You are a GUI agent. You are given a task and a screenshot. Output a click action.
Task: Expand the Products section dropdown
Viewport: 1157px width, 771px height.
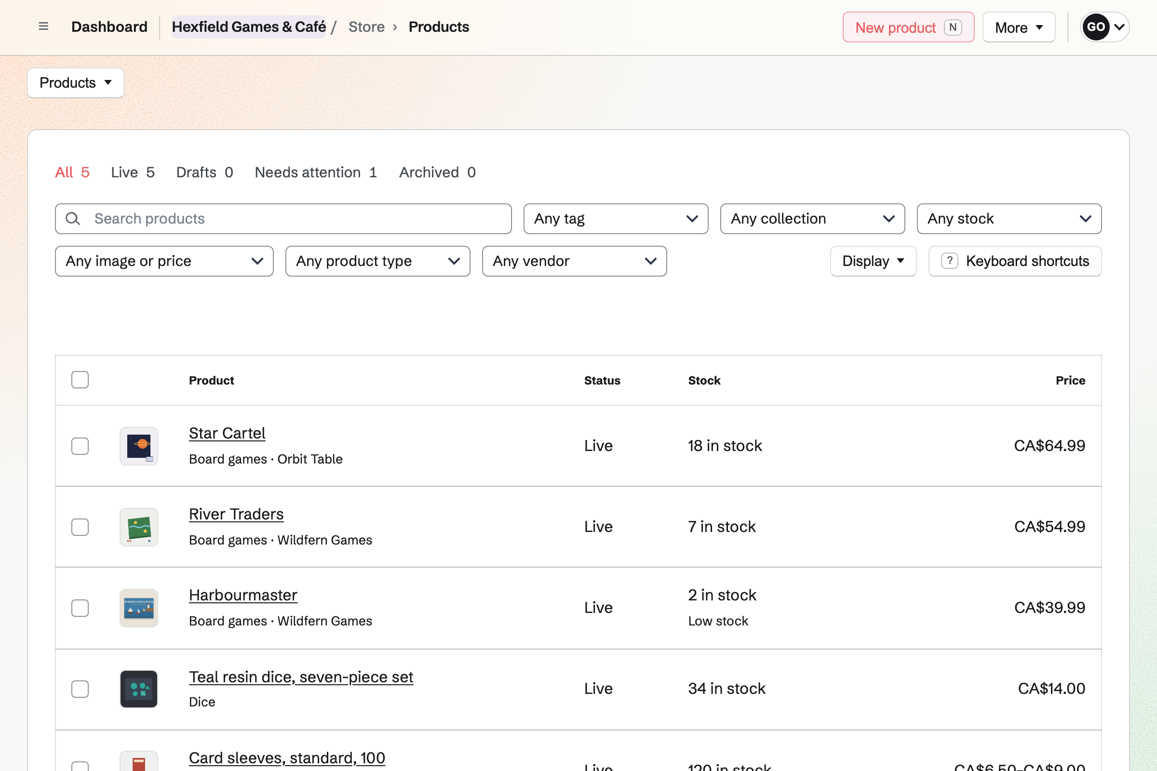76,82
